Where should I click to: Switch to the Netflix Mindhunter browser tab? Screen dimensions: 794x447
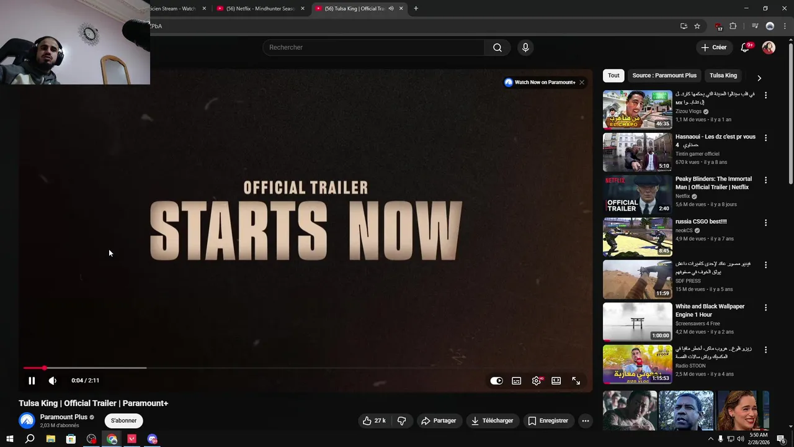pos(261,9)
